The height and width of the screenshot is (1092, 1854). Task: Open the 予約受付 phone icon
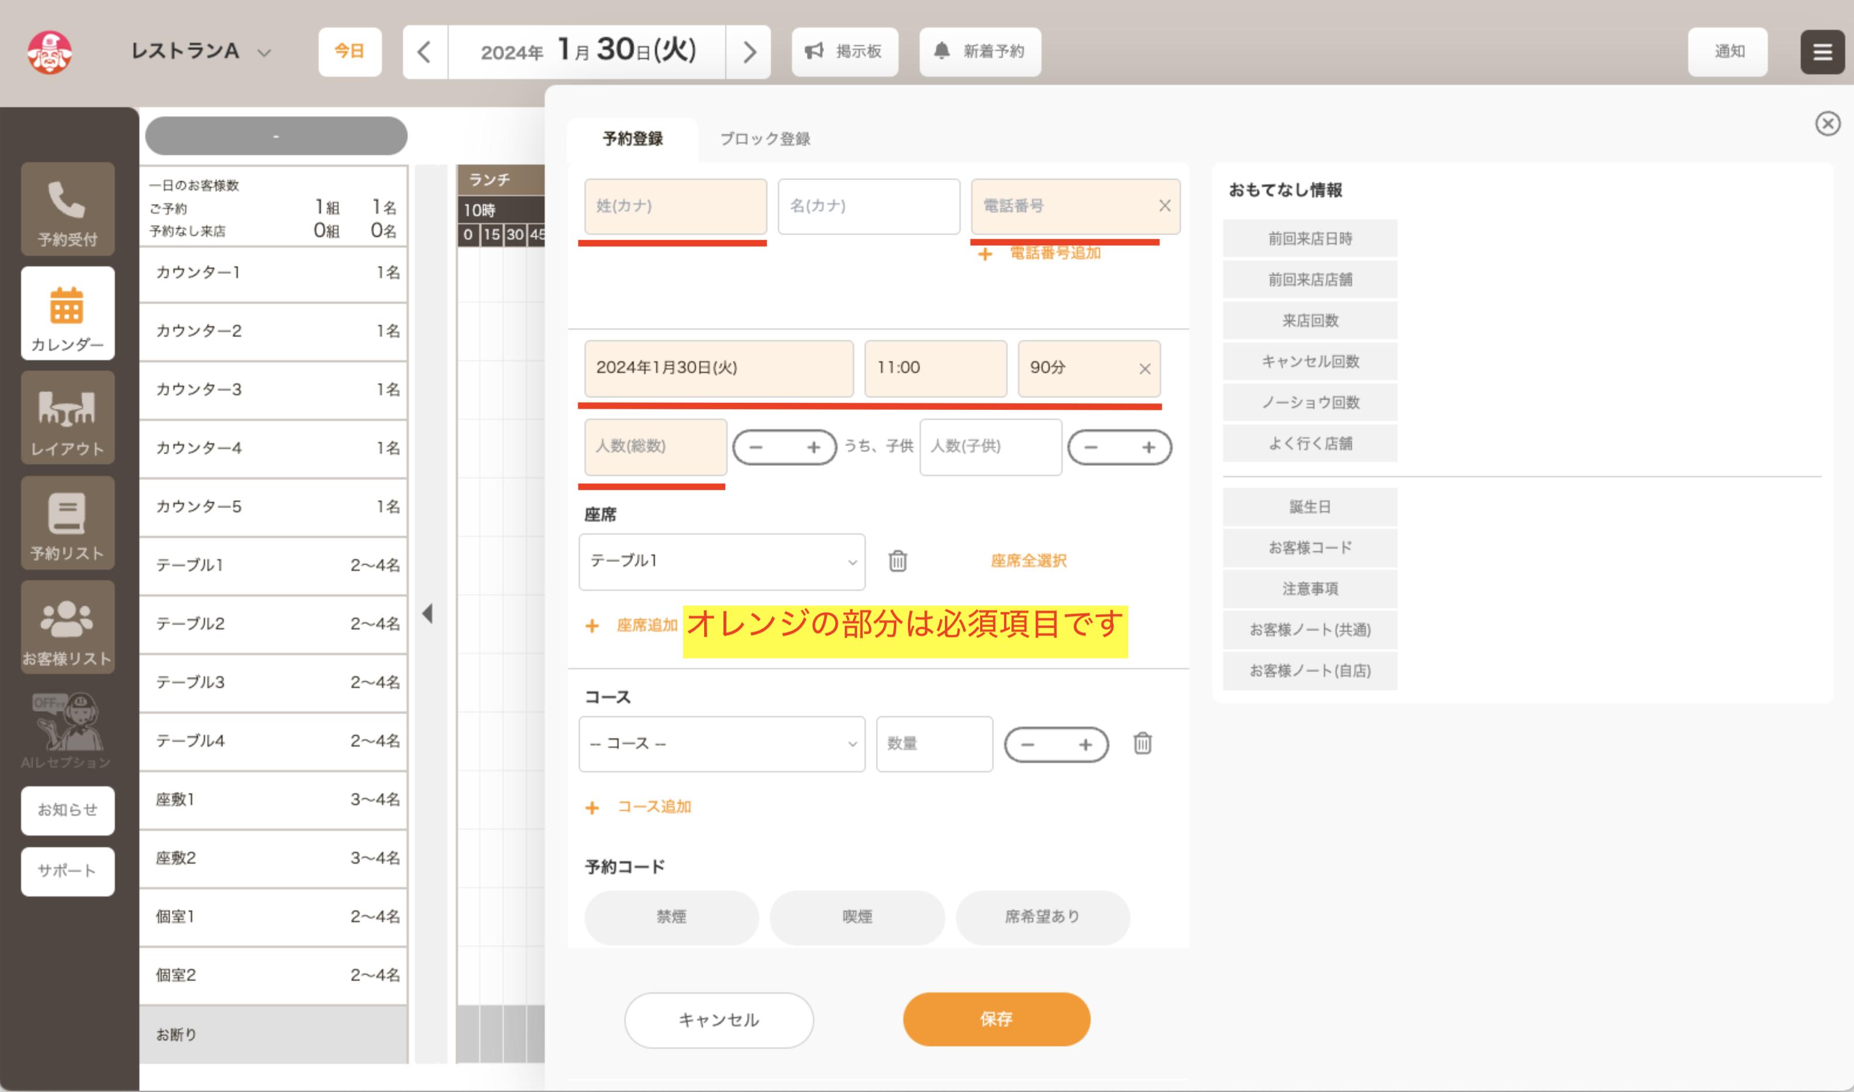[x=67, y=209]
